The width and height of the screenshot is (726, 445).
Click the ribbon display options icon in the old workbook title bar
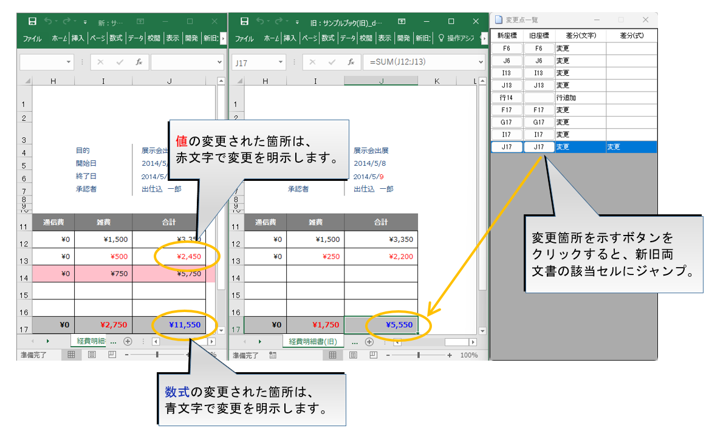pyautogui.click(x=402, y=22)
